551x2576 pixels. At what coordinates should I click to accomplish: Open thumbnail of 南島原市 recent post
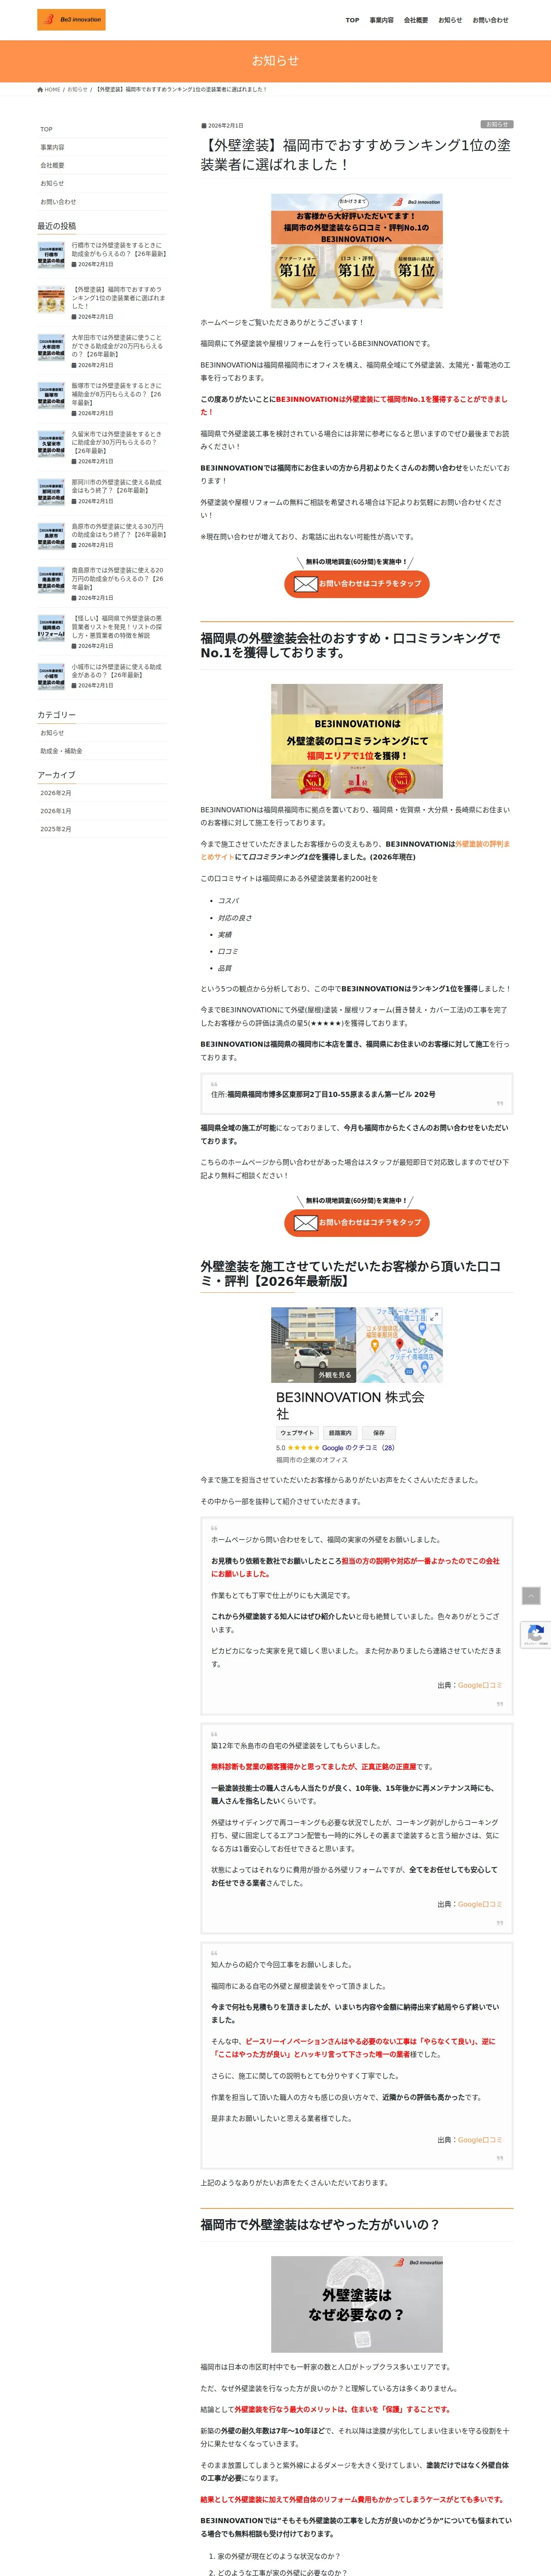(x=51, y=581)
